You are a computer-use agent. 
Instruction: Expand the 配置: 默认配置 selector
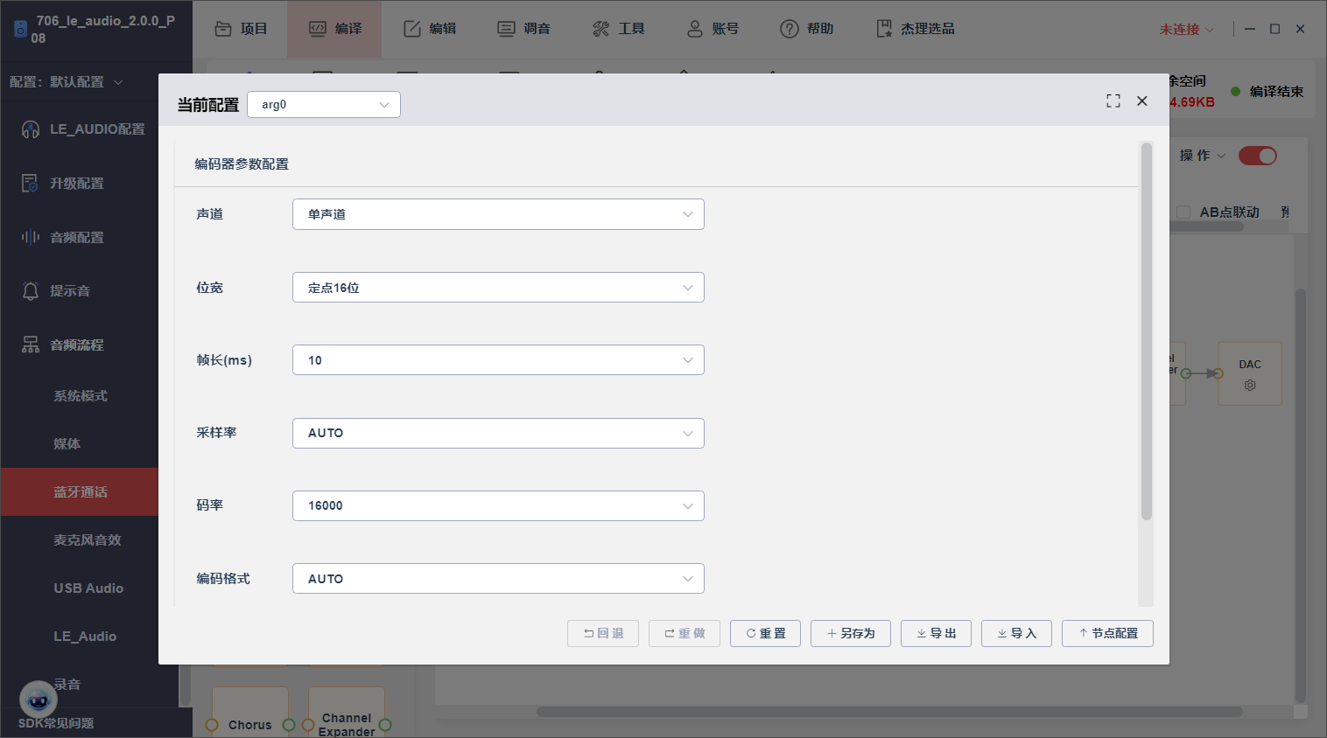coord(67,82)
